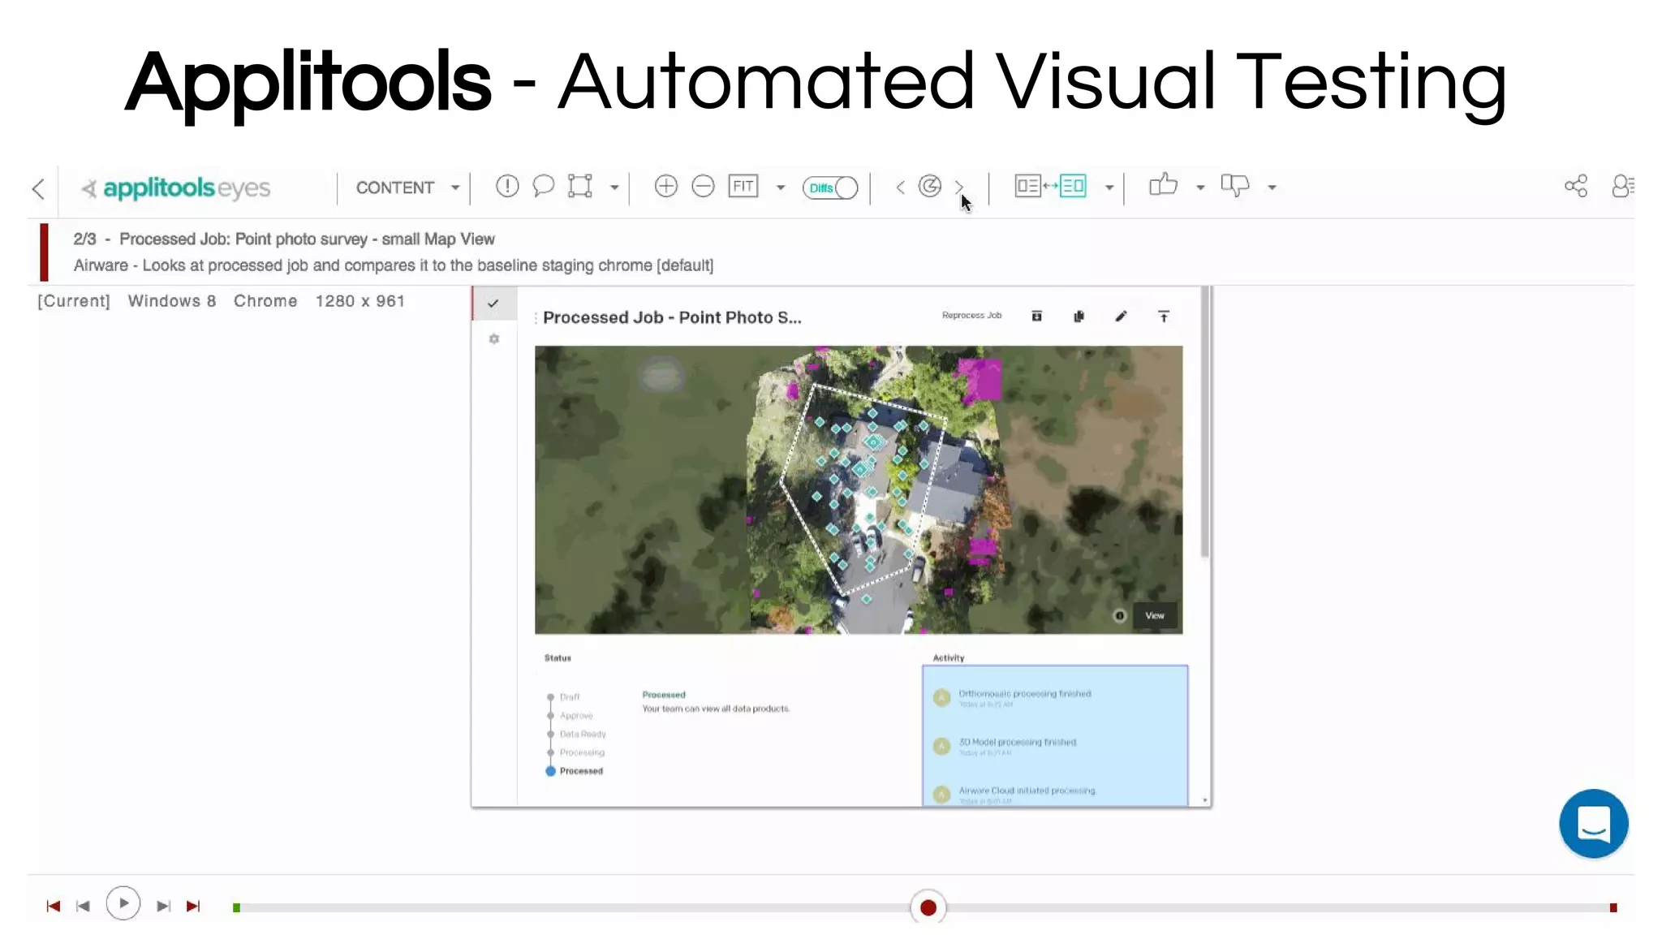Select the Processed status step

pyautogui.click(x=575, y=771)
